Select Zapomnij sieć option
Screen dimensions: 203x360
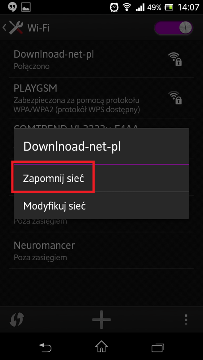pyautogui.click(x=101, y=179)
